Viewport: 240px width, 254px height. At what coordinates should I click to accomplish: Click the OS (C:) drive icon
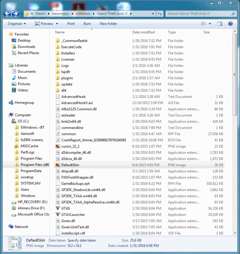(14, 121)
